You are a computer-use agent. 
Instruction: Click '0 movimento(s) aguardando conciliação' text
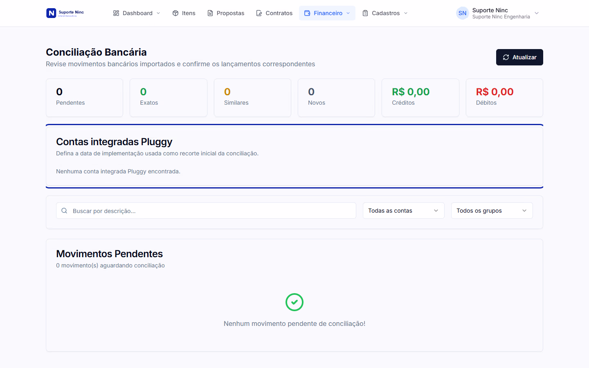110,265
